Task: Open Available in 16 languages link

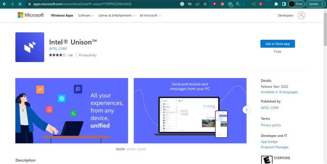Action: click(x=279, y=92)
